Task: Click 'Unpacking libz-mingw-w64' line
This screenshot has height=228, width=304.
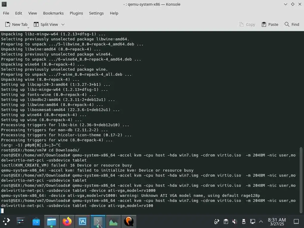Action: point(53,34)
